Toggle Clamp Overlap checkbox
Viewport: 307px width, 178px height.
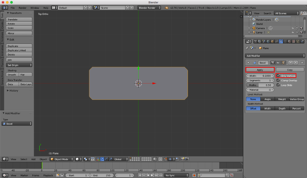pyautogui.click(x=278, y=80)
